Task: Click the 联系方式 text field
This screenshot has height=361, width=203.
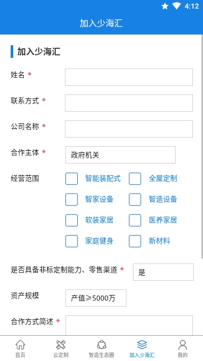Action: (129, 103)
